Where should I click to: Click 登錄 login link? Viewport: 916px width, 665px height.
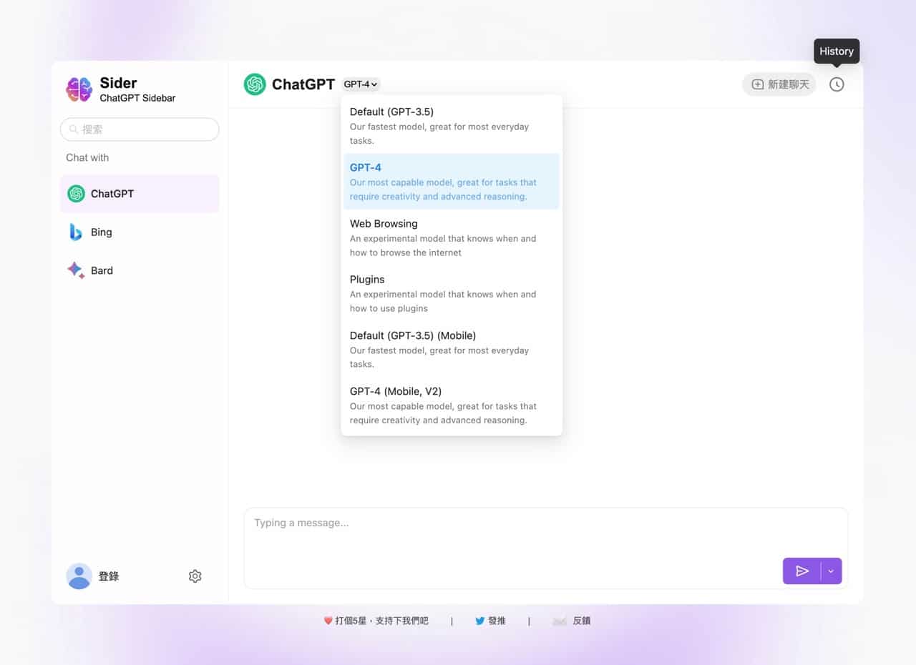[x=109, y=576]
